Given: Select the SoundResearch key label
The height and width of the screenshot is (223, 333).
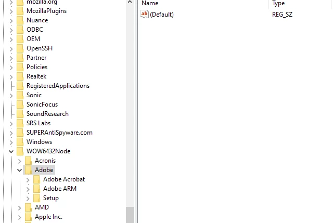Looking at the screenshot, I should click(47, 114).
